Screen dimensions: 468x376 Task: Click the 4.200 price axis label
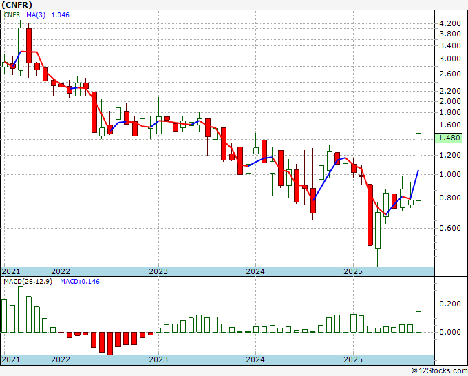(450, 23)
